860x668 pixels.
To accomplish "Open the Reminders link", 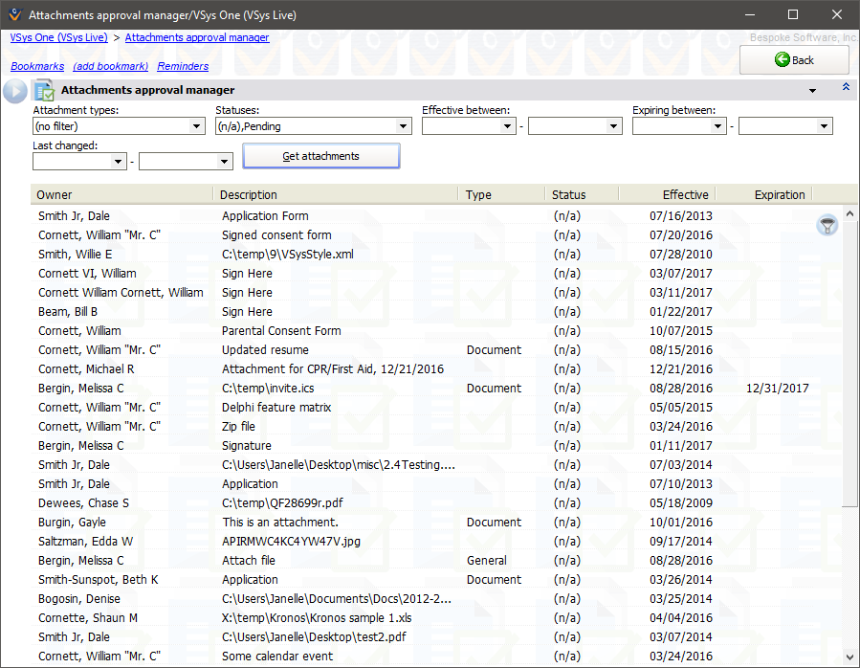I will click(x=183, y=66).
